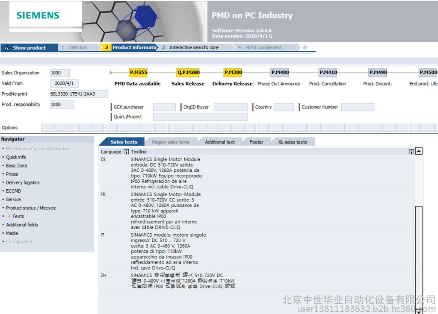Open Basic Data in Navigator

17,165
